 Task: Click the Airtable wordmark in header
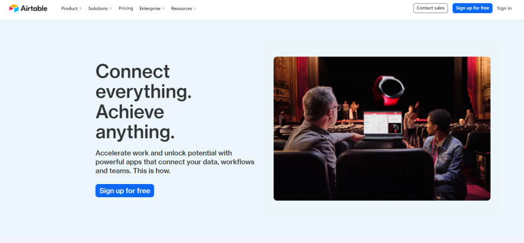click(x=34, y=8)
